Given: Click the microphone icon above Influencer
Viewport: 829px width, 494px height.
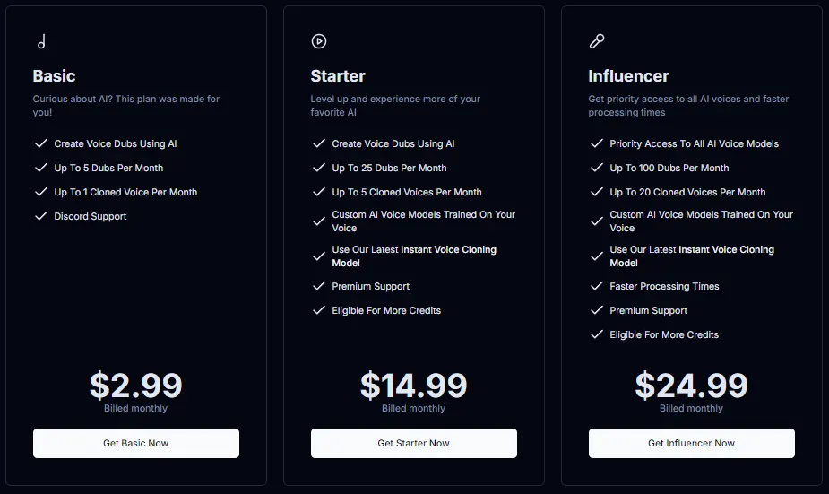Looking at the screenshot, I should tap(596, 41).
